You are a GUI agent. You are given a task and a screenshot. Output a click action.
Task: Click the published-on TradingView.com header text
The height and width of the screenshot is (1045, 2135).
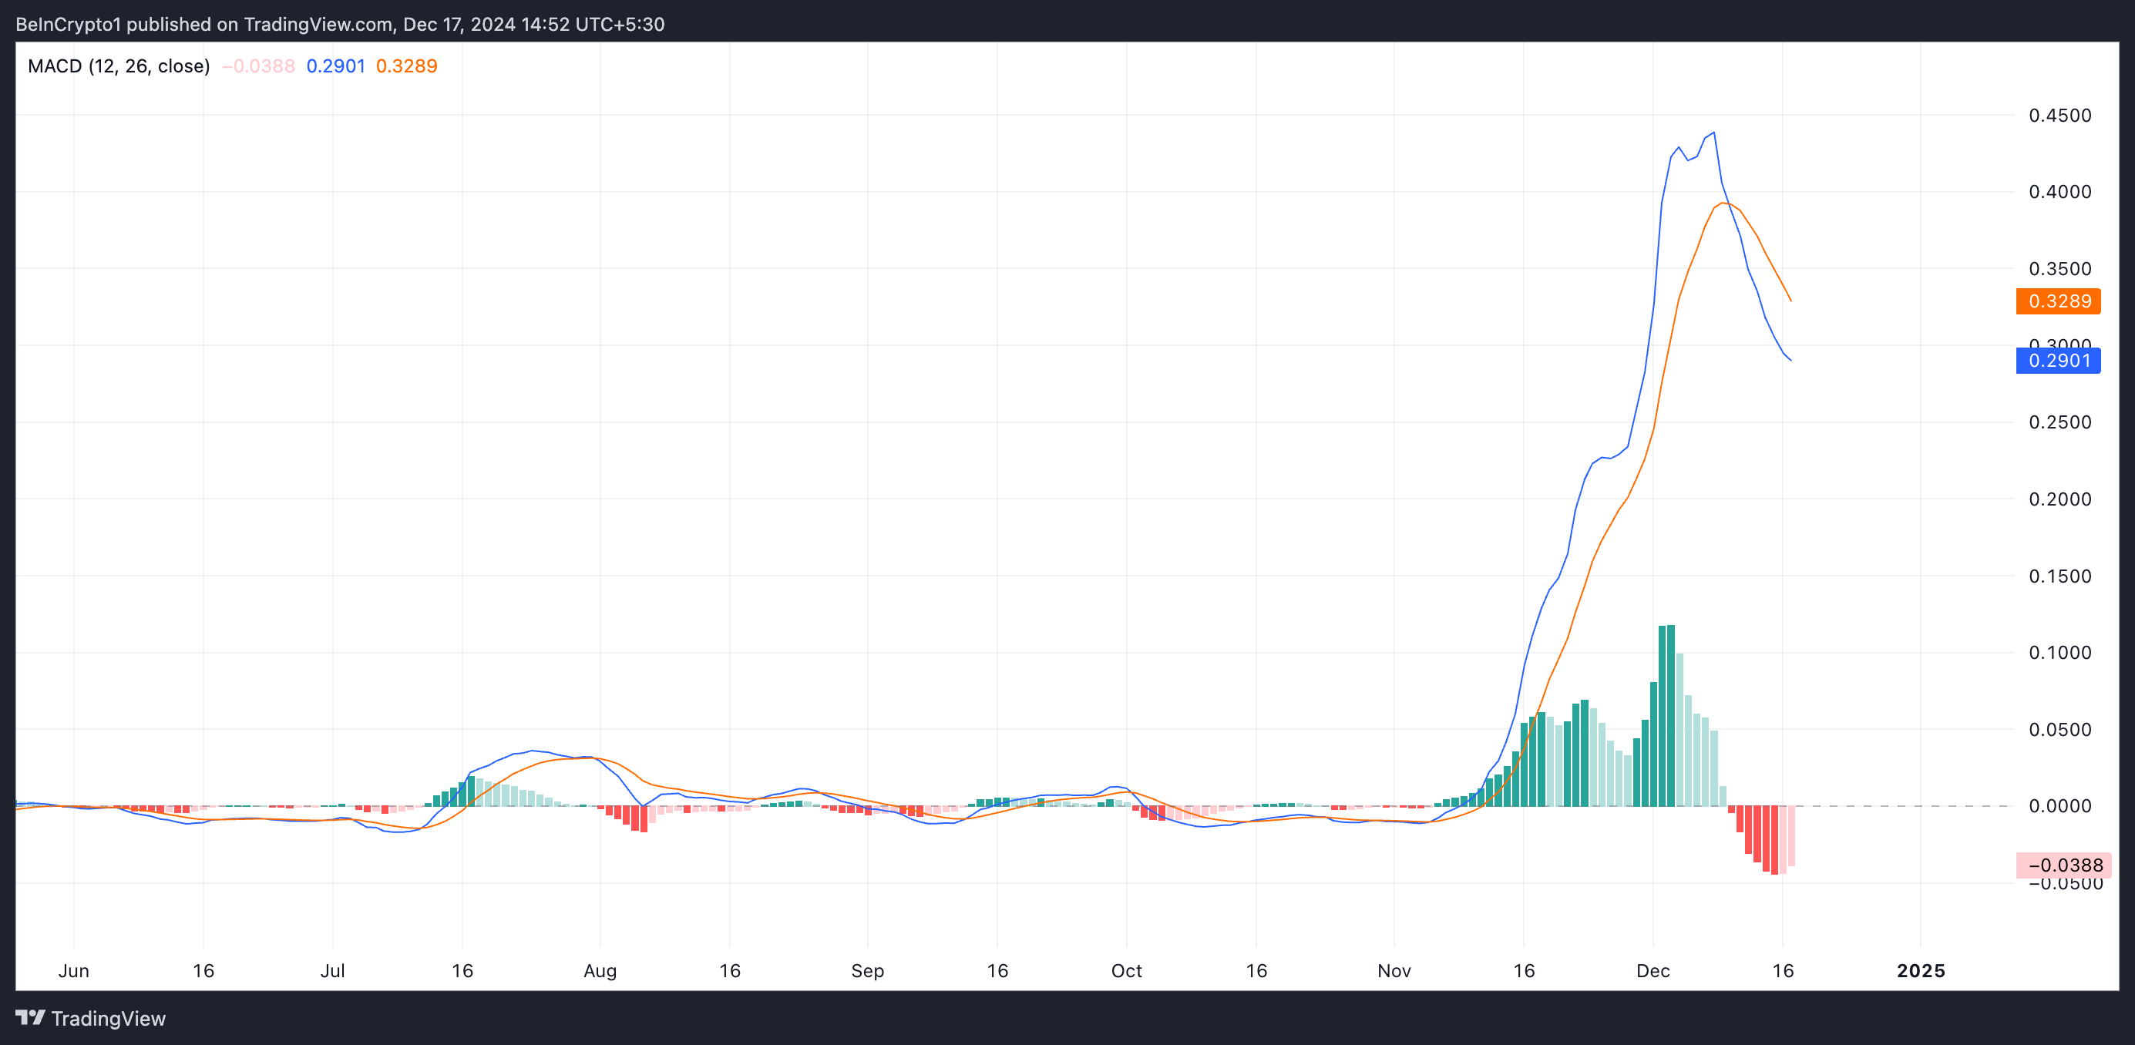coord(340,24)
